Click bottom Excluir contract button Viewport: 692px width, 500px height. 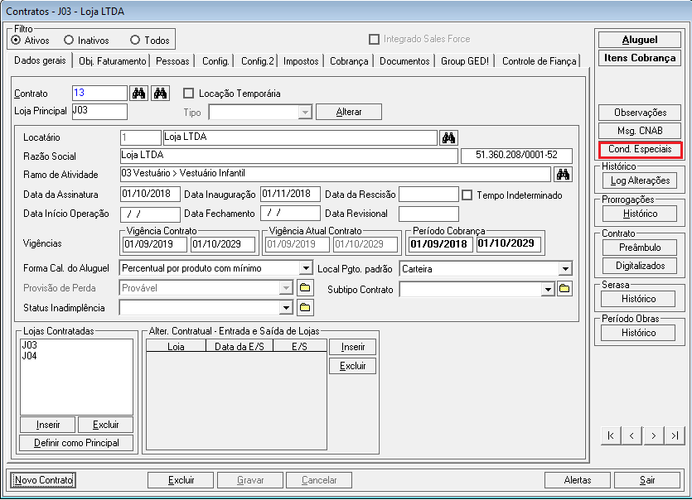pos(181,479)
